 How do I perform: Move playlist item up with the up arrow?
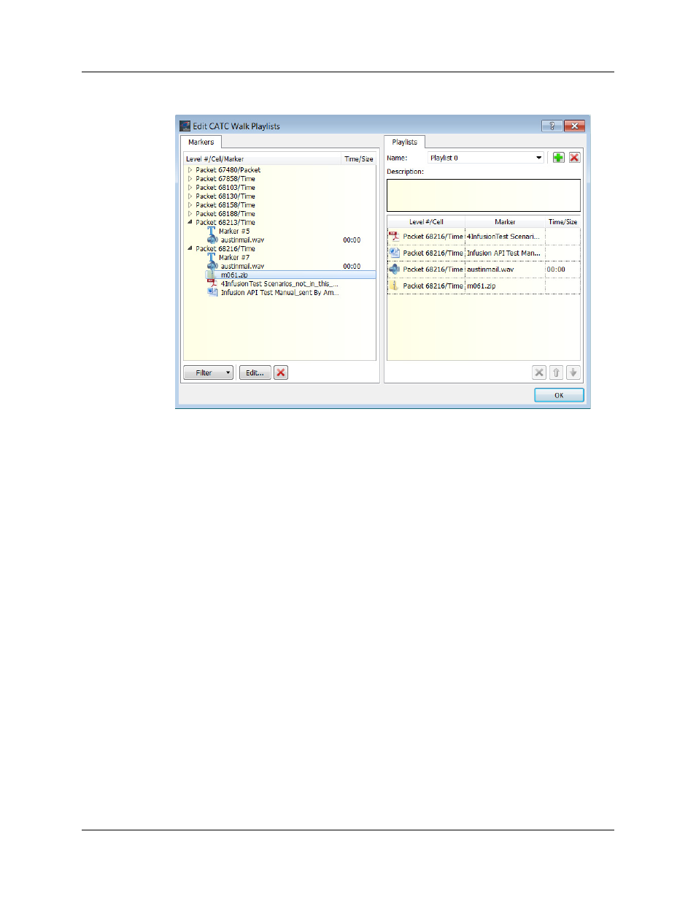pos(556,372)
